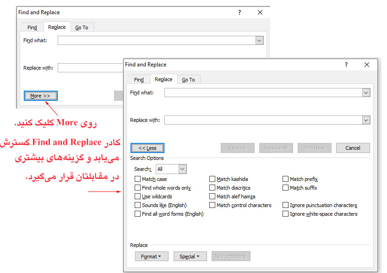Click the More >> button
The image size is (387, 273).
tap(40, 96)
